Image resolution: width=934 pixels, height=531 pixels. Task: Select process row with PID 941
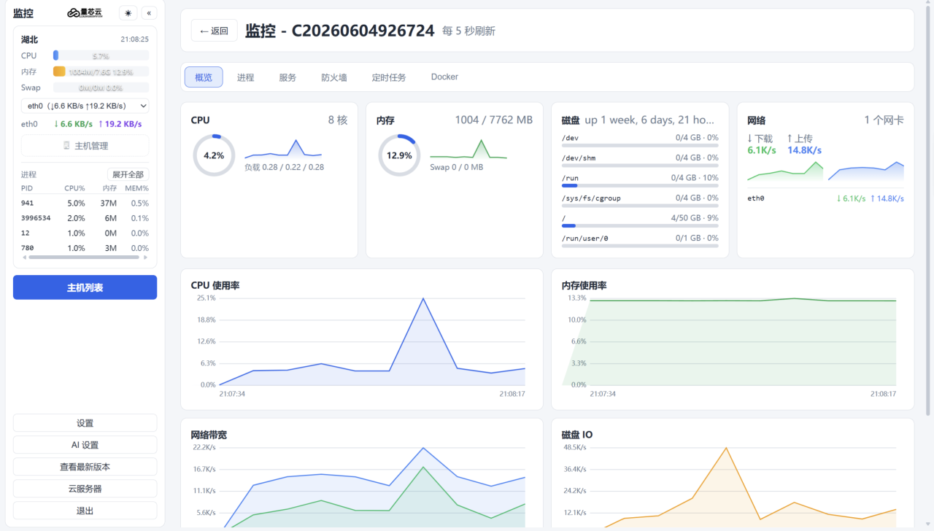[x=85, y=204]
